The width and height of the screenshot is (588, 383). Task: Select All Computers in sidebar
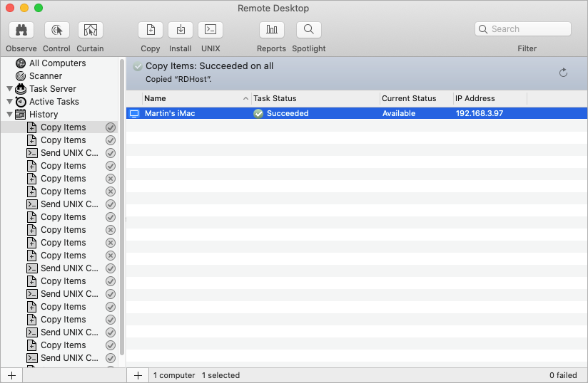tap(57, 63)
